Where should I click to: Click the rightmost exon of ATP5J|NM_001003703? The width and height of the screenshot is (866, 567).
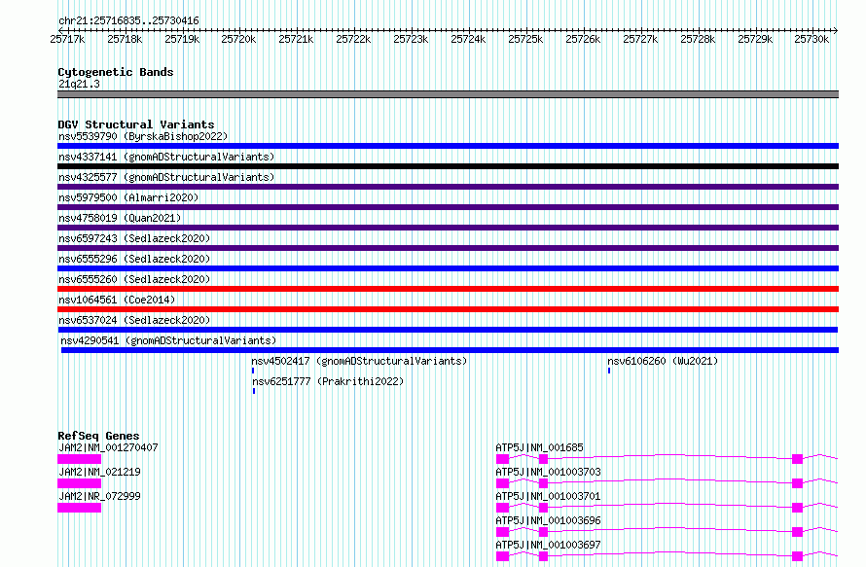(798, 483)
